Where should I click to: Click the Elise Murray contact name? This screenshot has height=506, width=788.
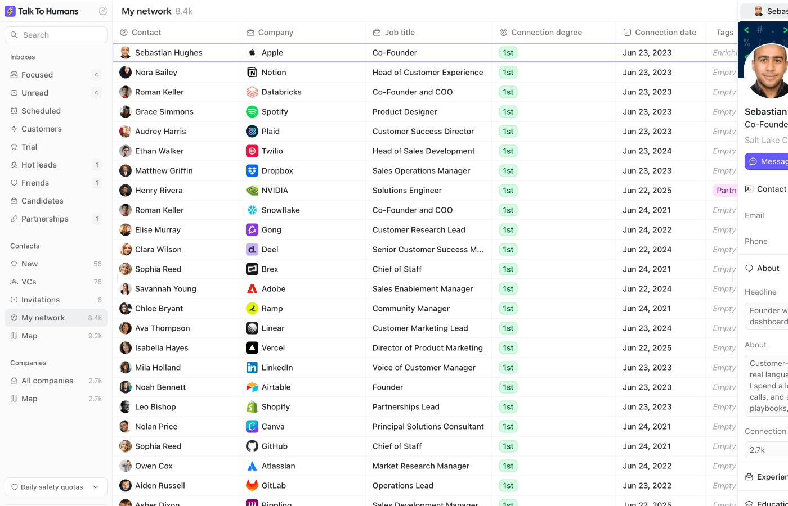[x=158, y=230]
